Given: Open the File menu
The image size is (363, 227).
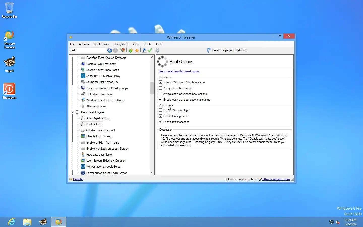Looking at the screenshot, I should pos(72,44).
